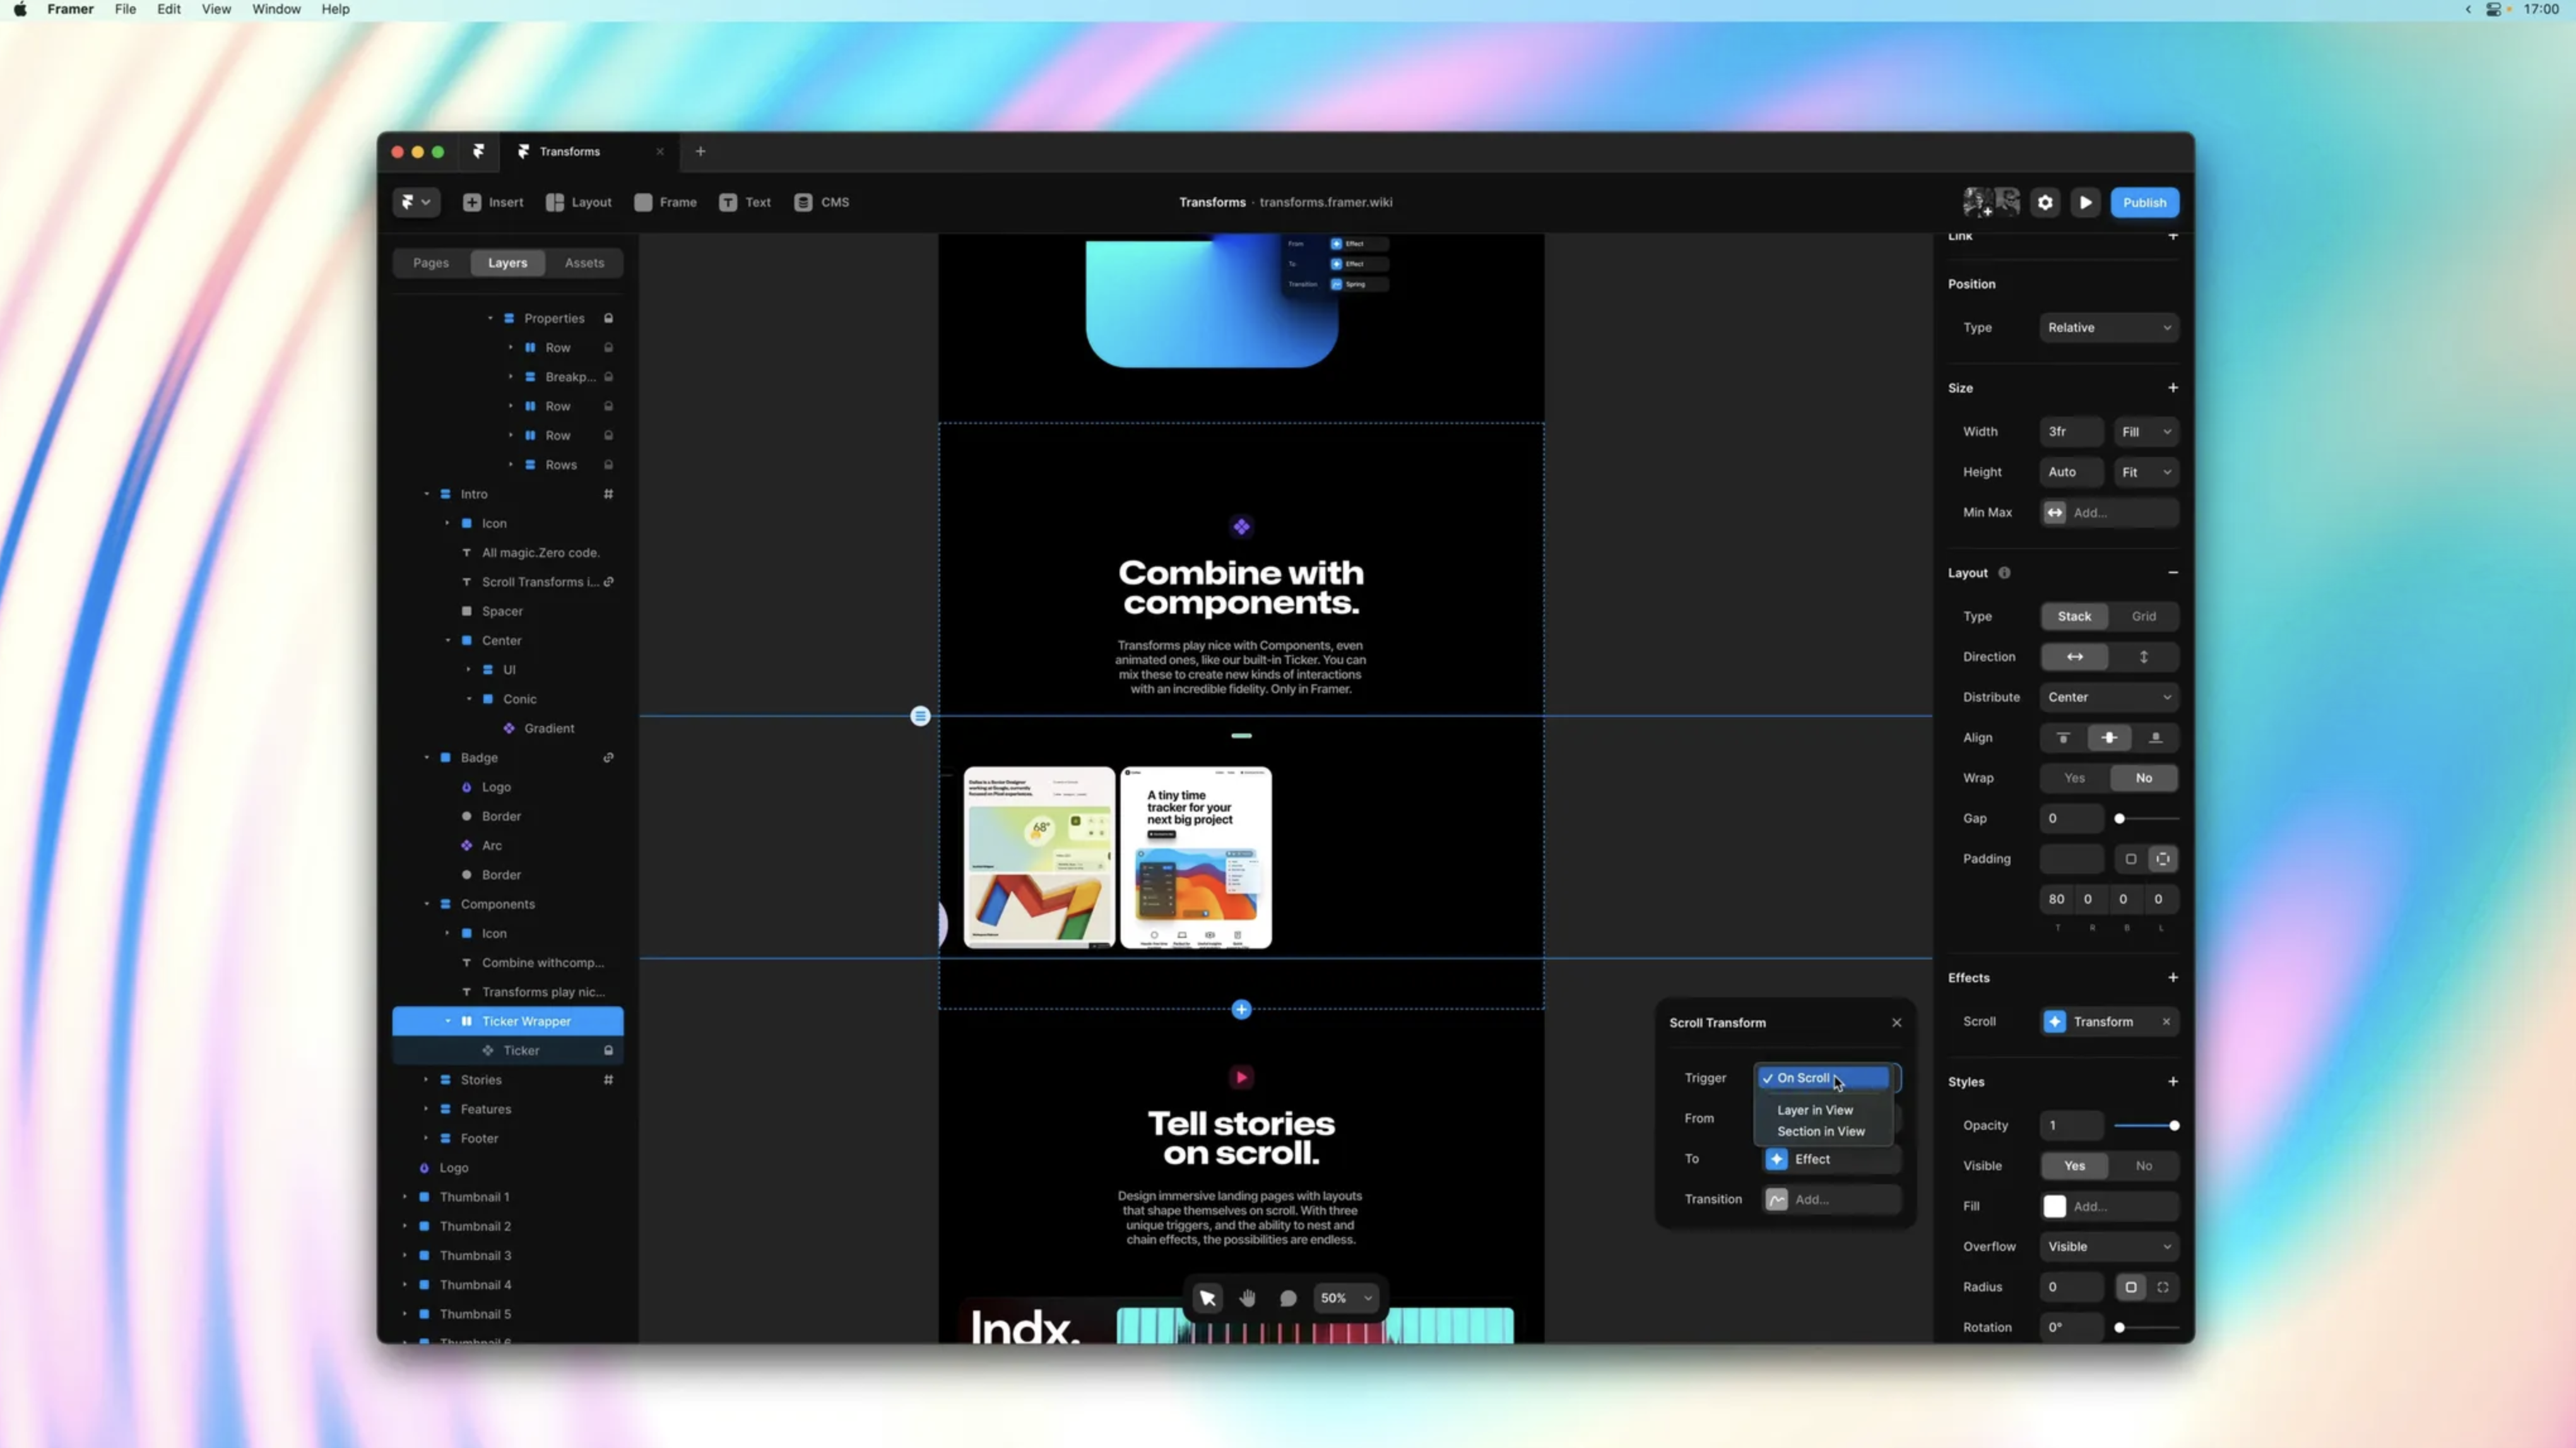Collapse the Components layer
Viewport: 2576px width, 1448px height.
[427, 904]
